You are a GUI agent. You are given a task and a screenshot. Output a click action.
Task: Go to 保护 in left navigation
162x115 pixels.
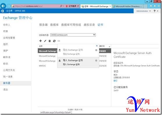click(x=6, y=51)
